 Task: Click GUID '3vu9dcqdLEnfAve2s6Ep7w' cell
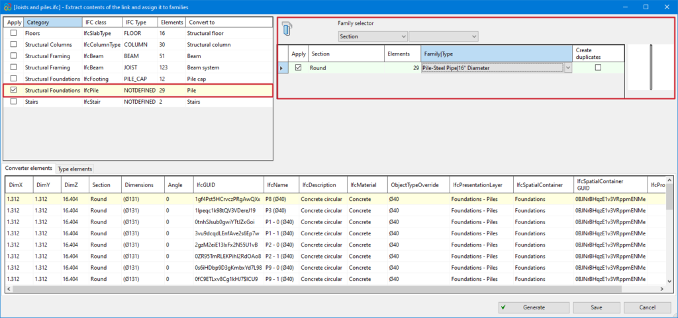pyautogui.click(x=228, y=233)
